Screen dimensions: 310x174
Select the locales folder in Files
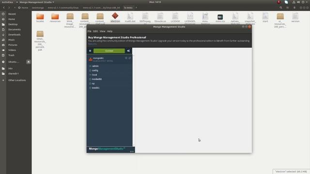point(40,17)
